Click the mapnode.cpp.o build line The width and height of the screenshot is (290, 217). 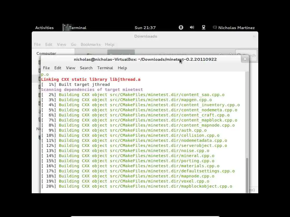tap(128, 176)
